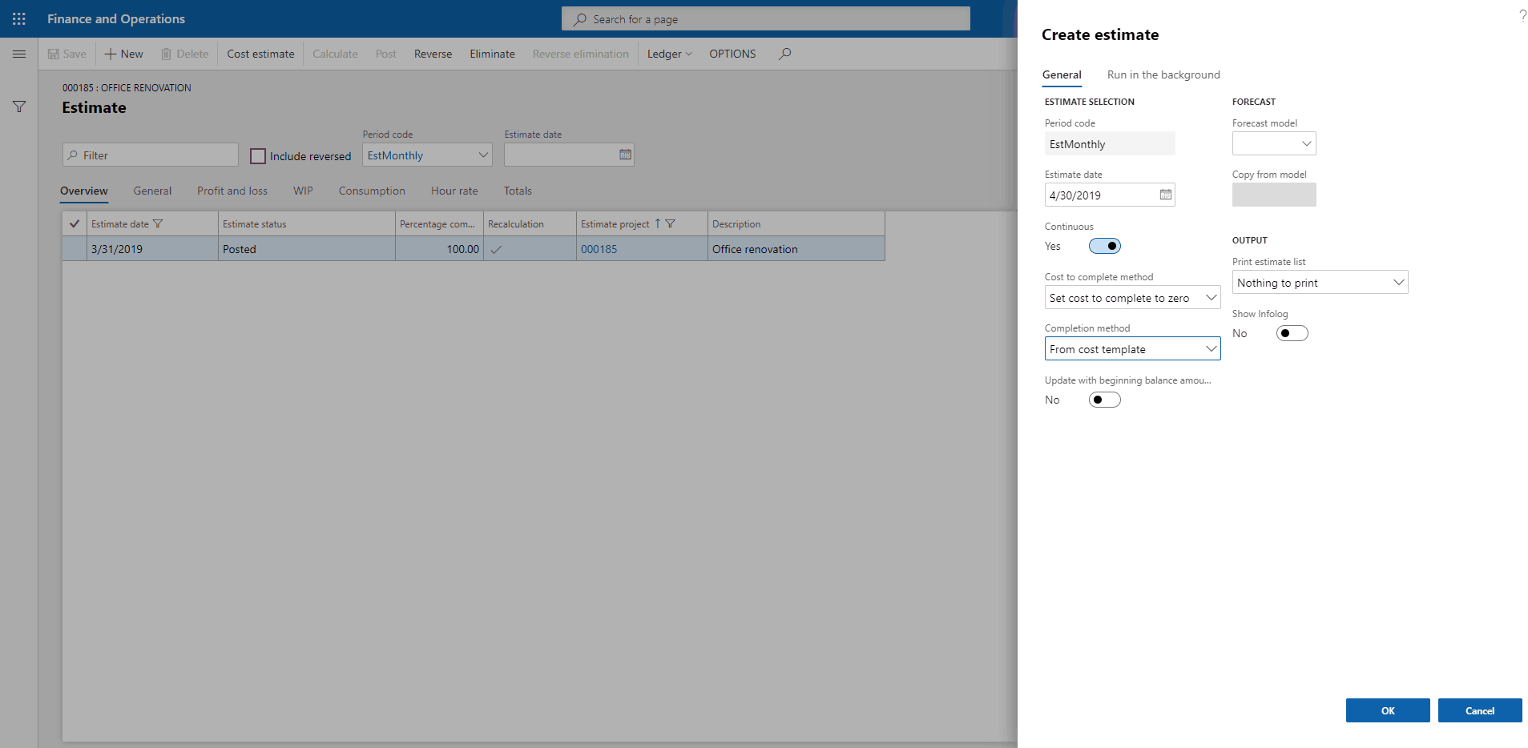
Task: Select the General tab on Estimate page
Action: click(x=152, y=191)
